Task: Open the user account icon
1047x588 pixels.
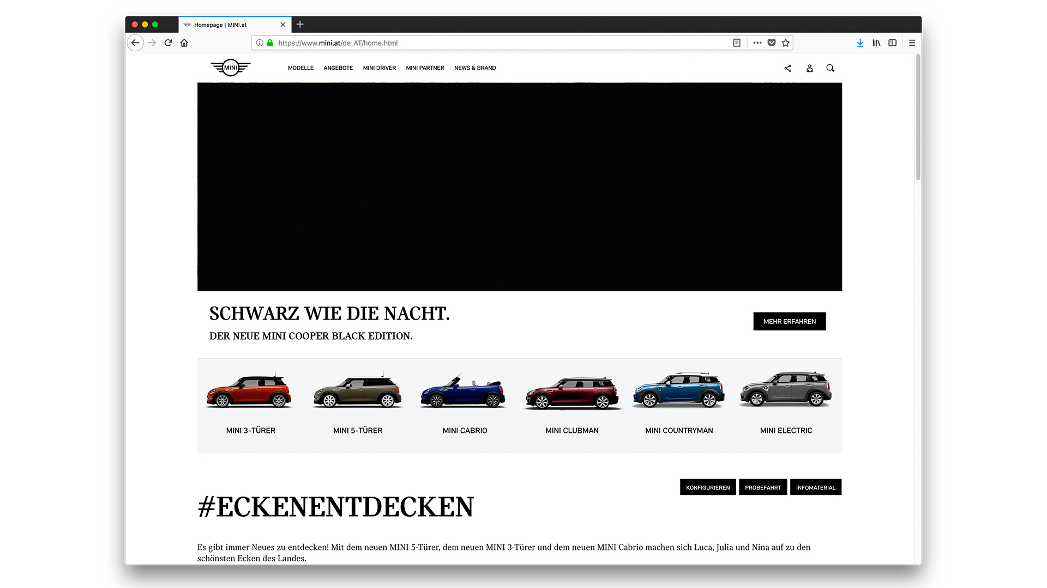Action: [810, 68]
